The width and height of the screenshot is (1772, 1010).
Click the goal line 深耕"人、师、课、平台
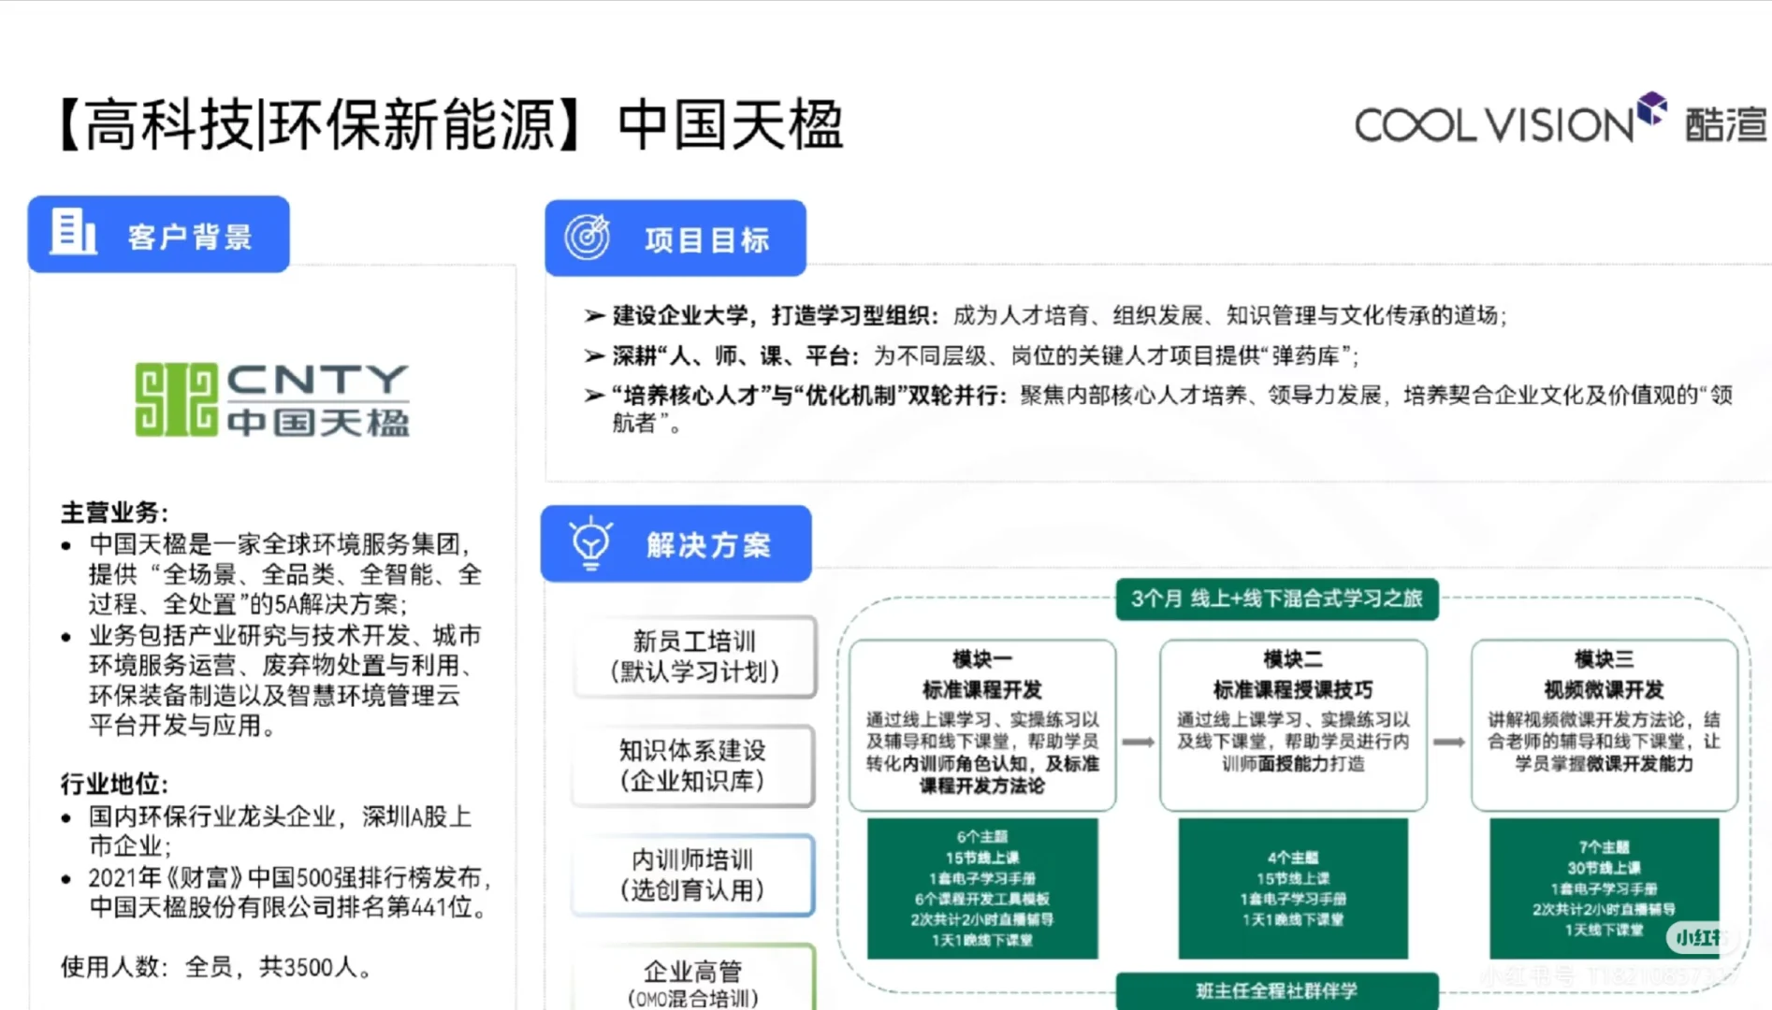(972, 355)
